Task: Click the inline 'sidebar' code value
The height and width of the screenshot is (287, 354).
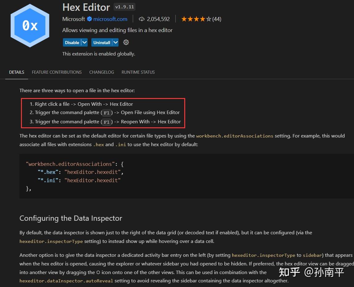Action: (x=312, y=255)
